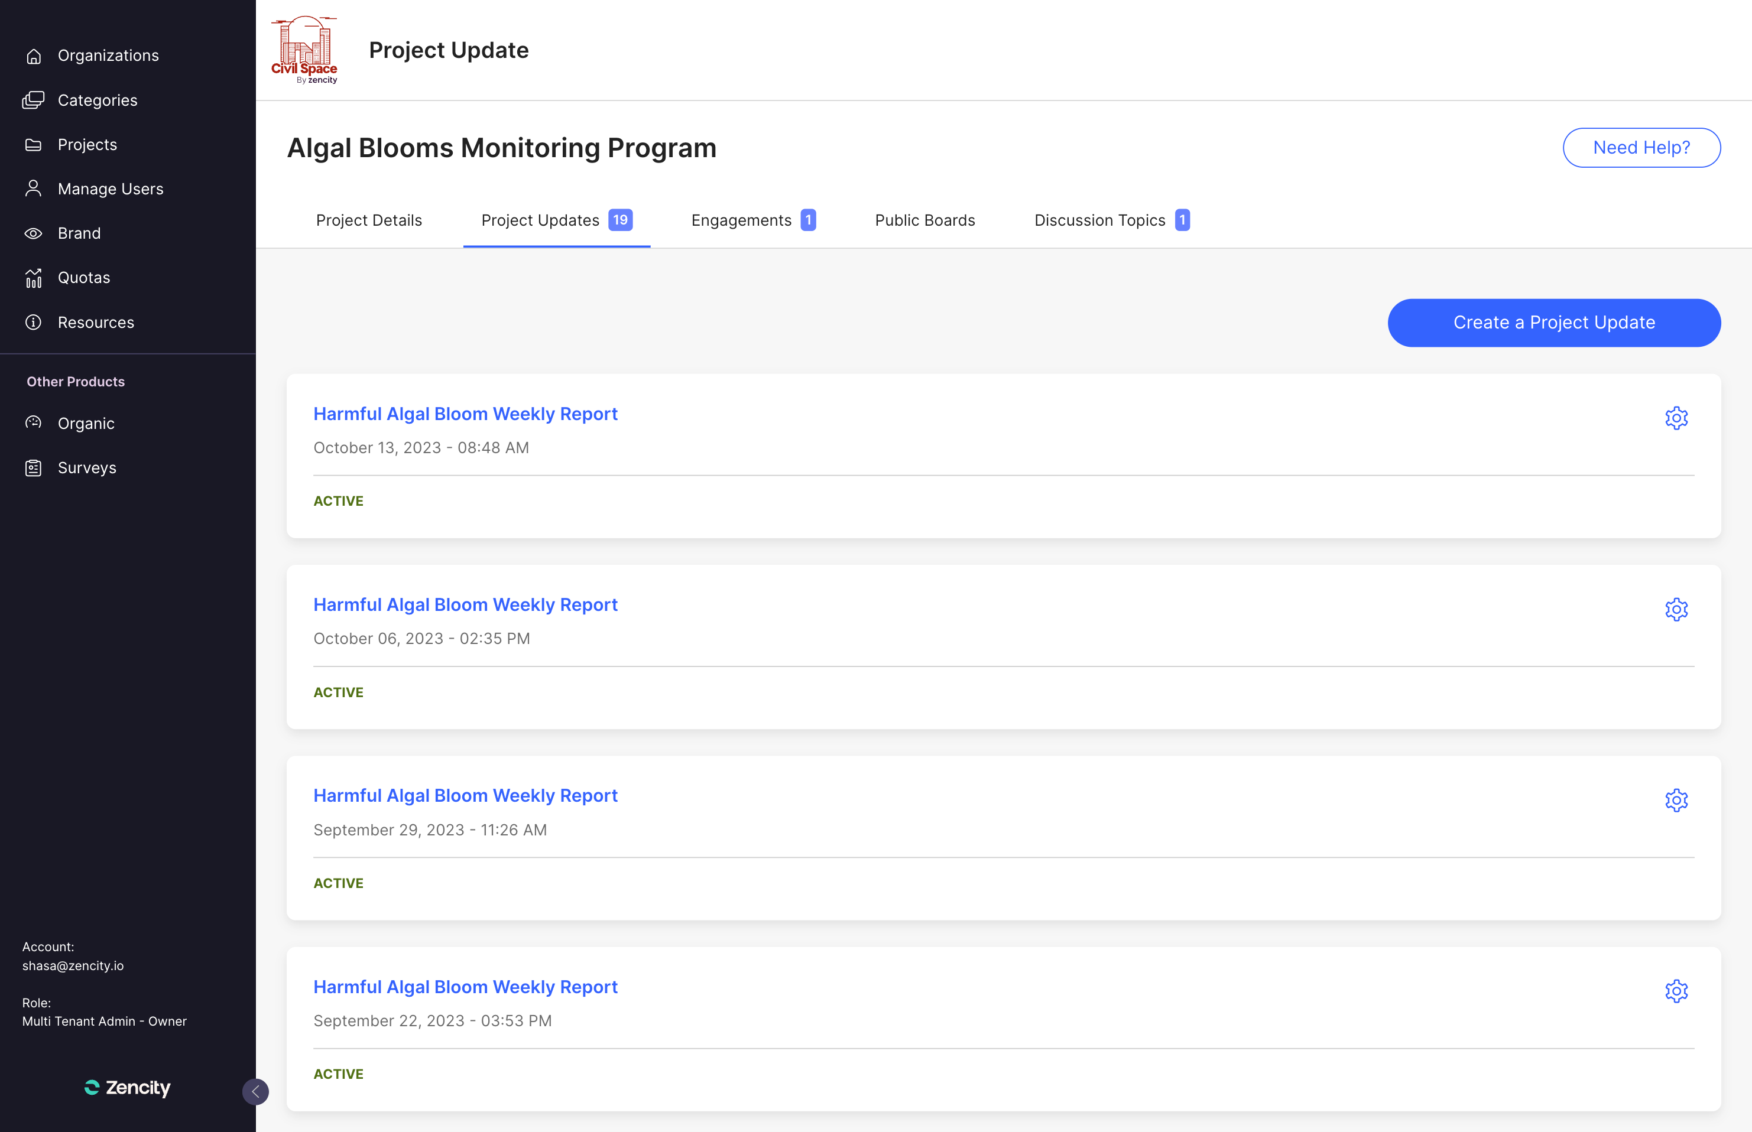Click the Brand eye icon
1752x1132 pixels.
(33, 234)
